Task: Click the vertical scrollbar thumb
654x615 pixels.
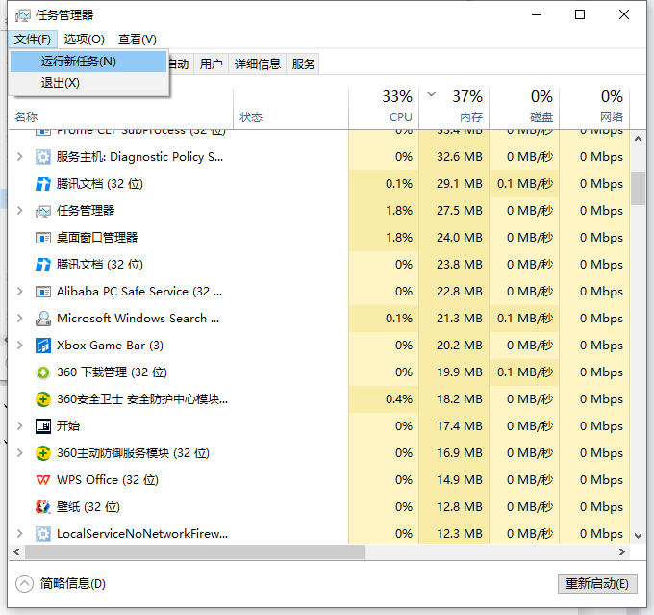Action: 638,189
